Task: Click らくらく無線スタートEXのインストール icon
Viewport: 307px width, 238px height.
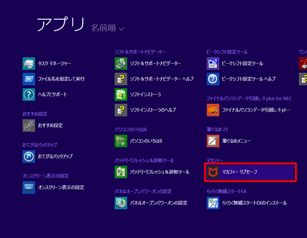Action: (213, 203)
